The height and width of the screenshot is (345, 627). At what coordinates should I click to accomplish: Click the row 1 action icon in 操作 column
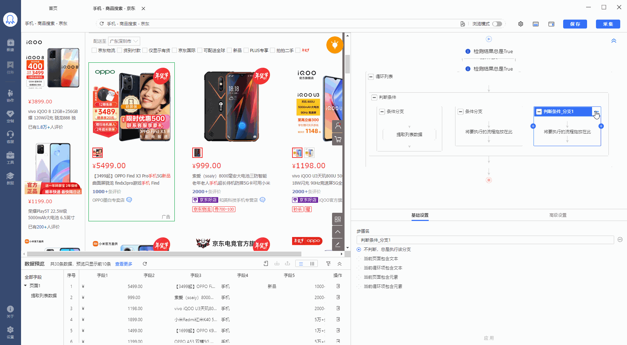point(338,286)
